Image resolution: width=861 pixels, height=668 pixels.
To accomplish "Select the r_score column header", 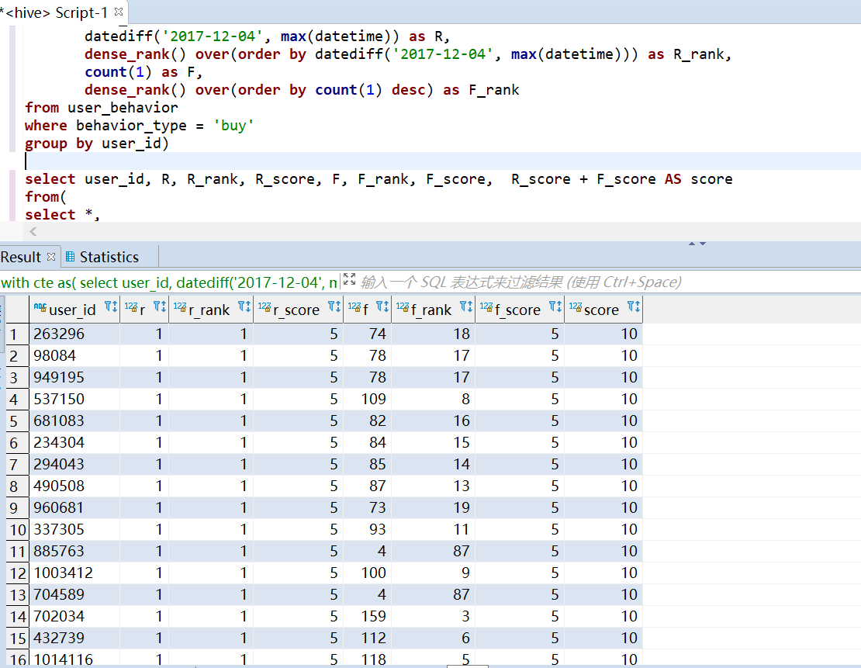I will coord(296,310).
